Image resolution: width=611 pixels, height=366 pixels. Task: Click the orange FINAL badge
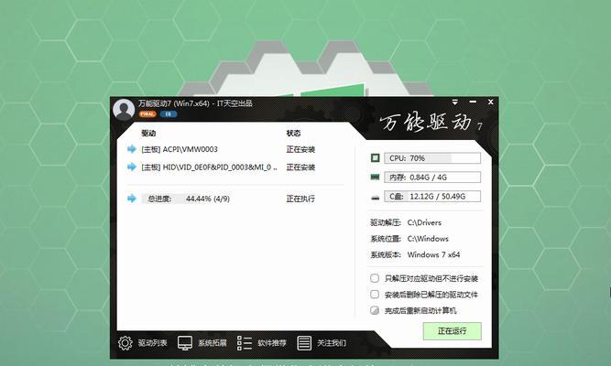point(147,114)
